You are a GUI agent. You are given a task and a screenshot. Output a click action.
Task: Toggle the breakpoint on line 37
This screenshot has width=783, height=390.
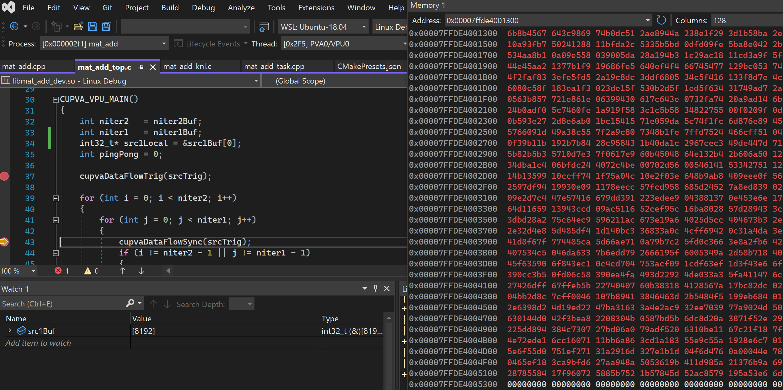pos(5,176)
